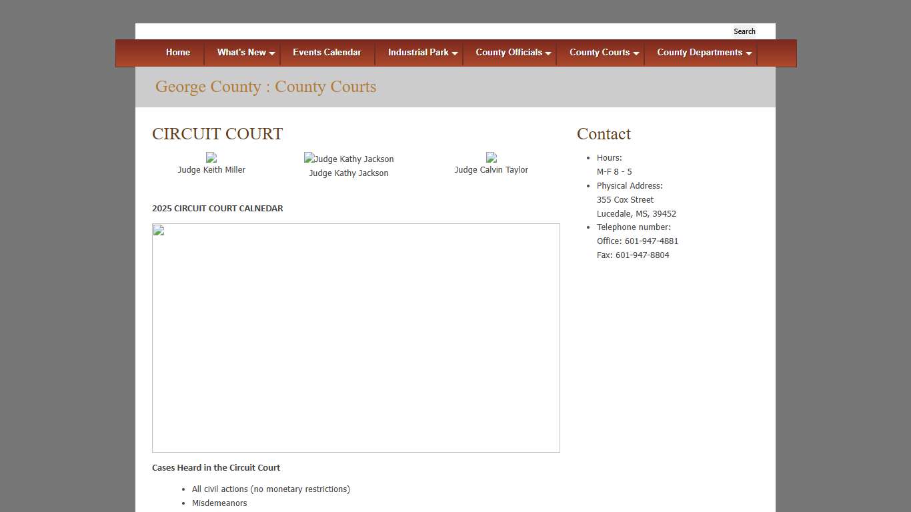Screen dimensions: 911x512
Task: Open the County Departments dropdown
Action: click(700, 53)
